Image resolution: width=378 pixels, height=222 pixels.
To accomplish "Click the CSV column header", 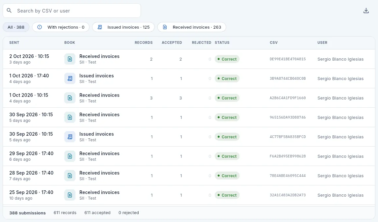I will (274, 43).
